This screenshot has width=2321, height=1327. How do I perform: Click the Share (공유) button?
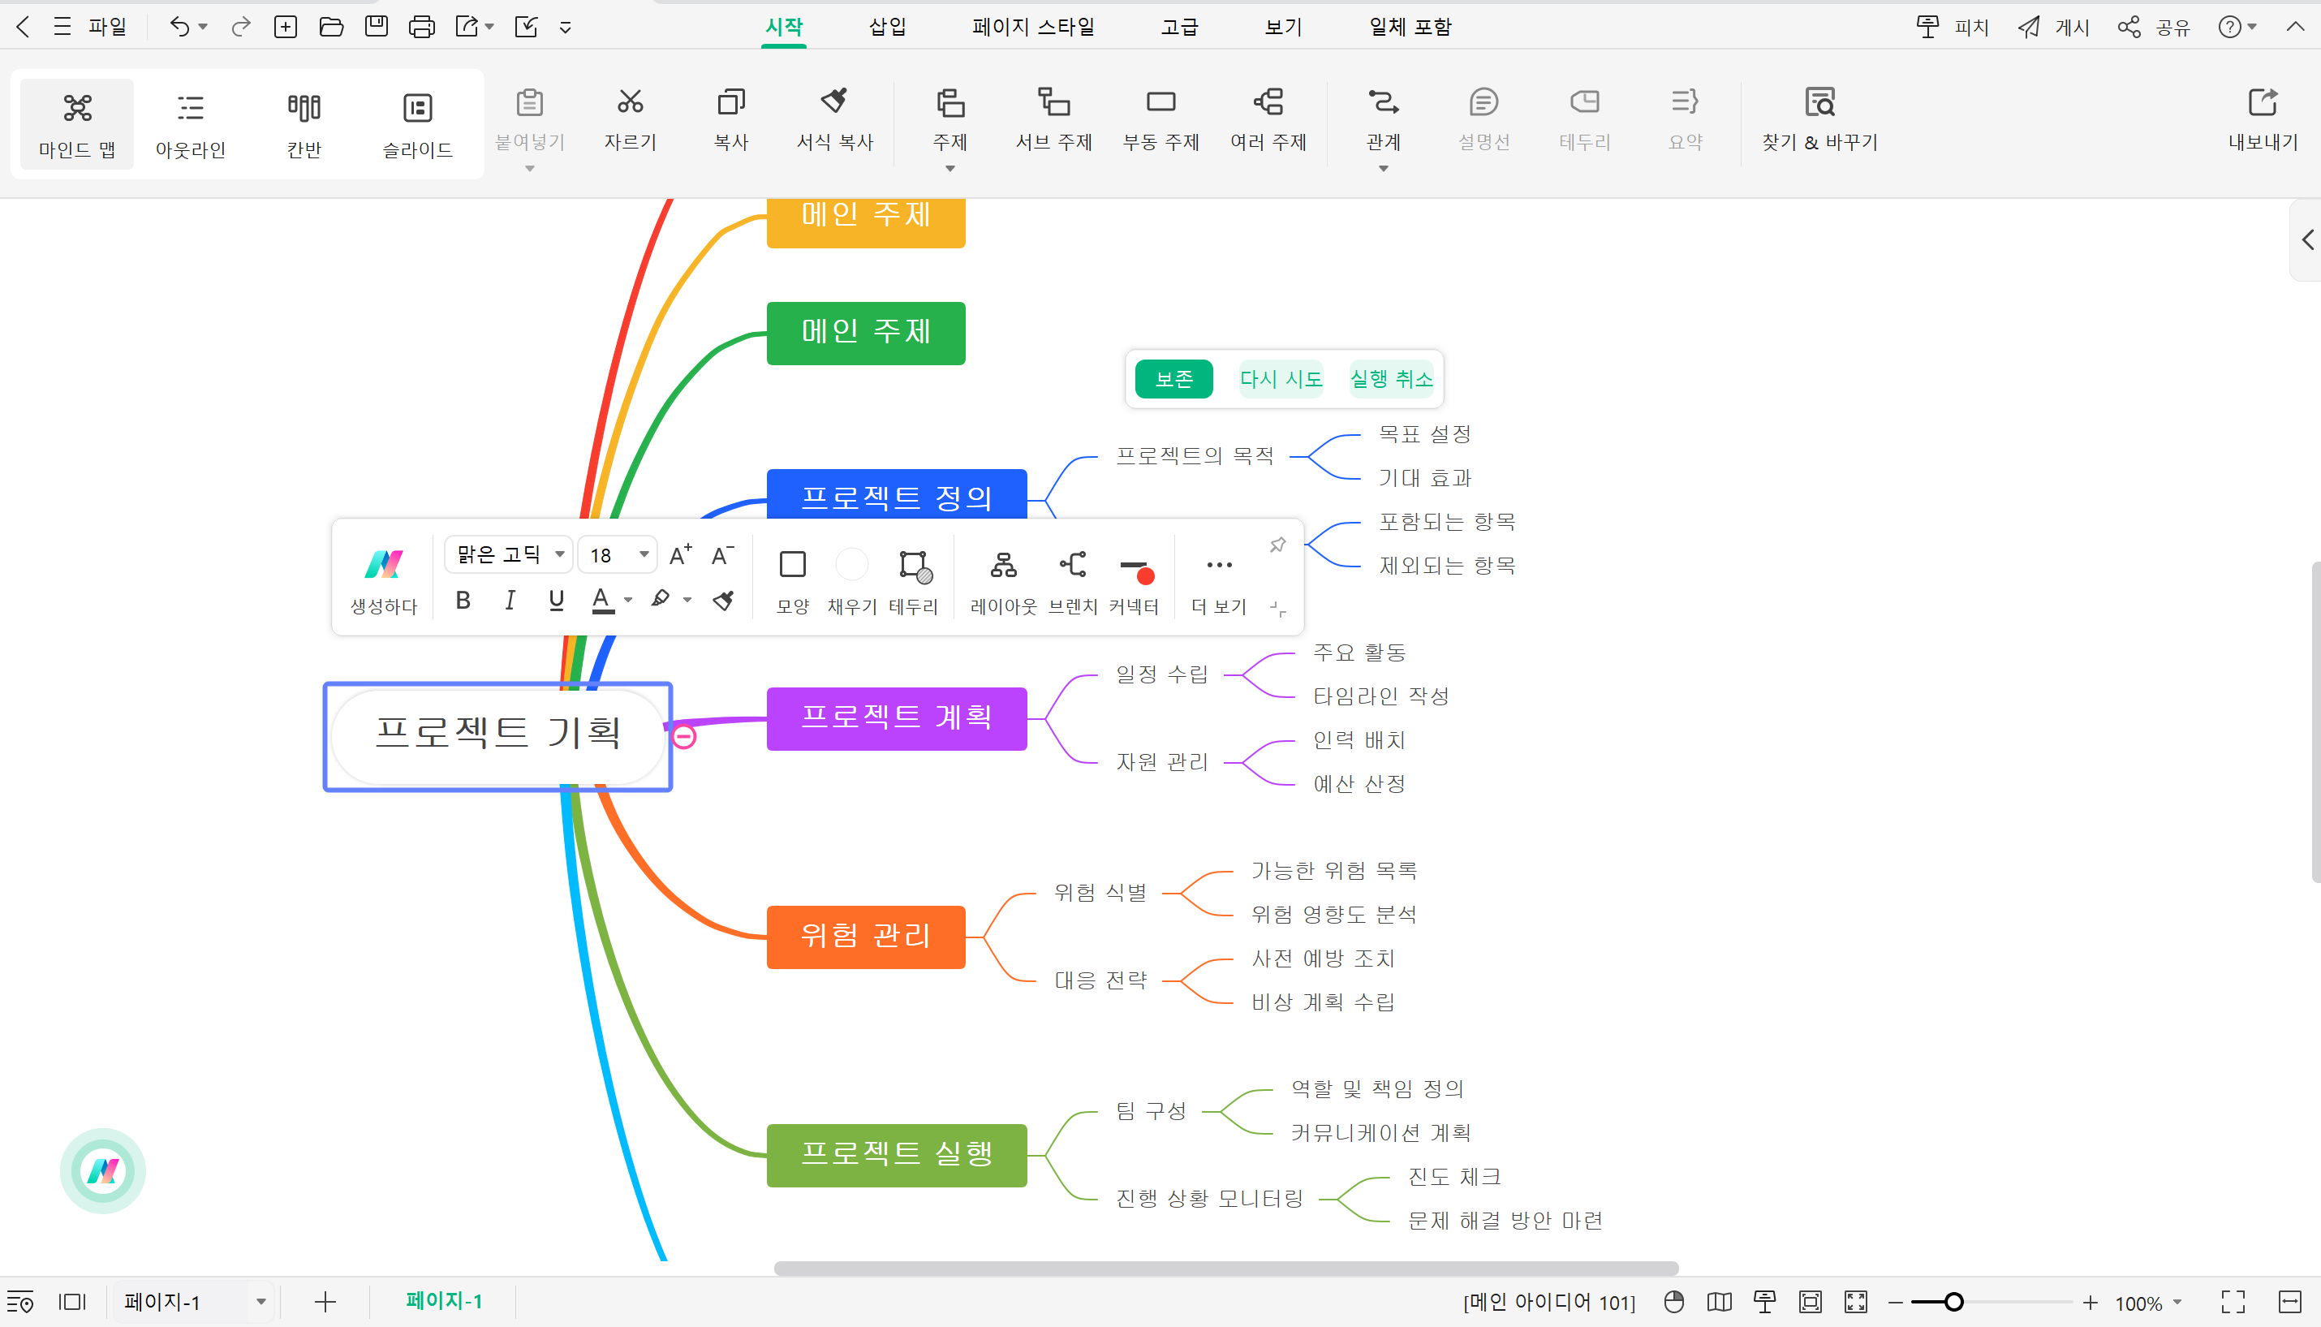click(x=2155, y=27)
